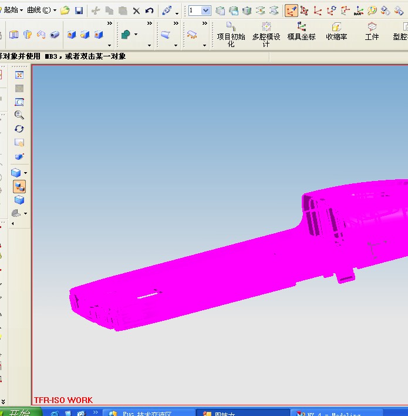Click the Revolve feature icon
The image size is (408, 416).
tap(28, 35)
